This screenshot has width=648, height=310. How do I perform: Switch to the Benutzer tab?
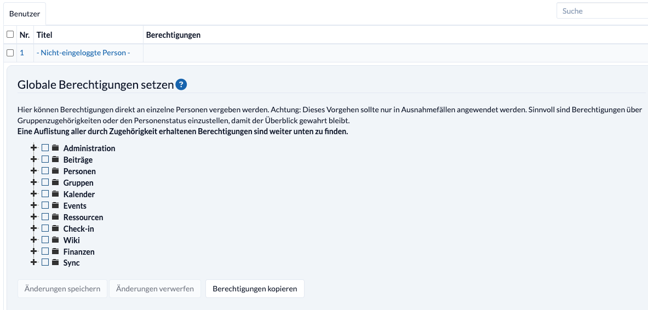pos(25,14)
